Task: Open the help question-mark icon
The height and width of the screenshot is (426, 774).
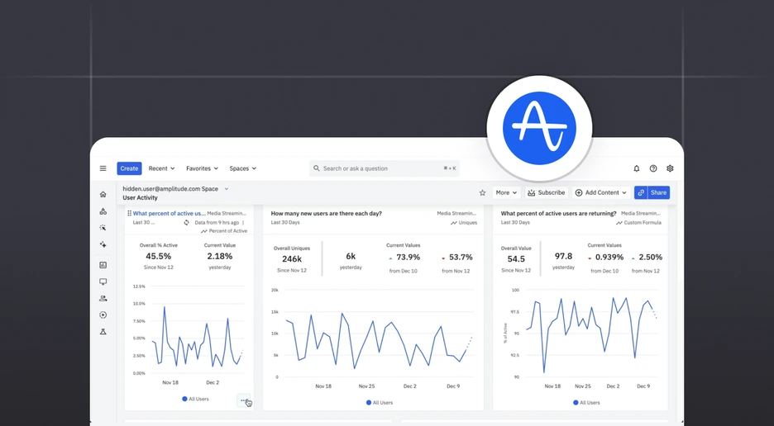Action: tap(653, 168)
